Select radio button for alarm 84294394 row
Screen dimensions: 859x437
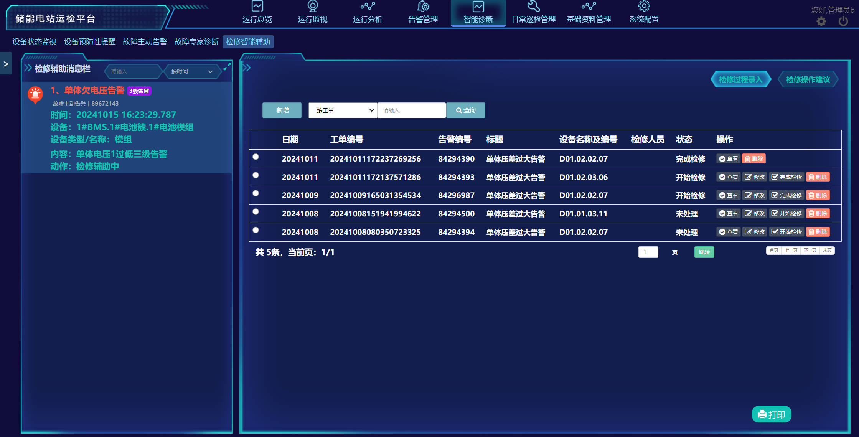(x=256, y=230)
